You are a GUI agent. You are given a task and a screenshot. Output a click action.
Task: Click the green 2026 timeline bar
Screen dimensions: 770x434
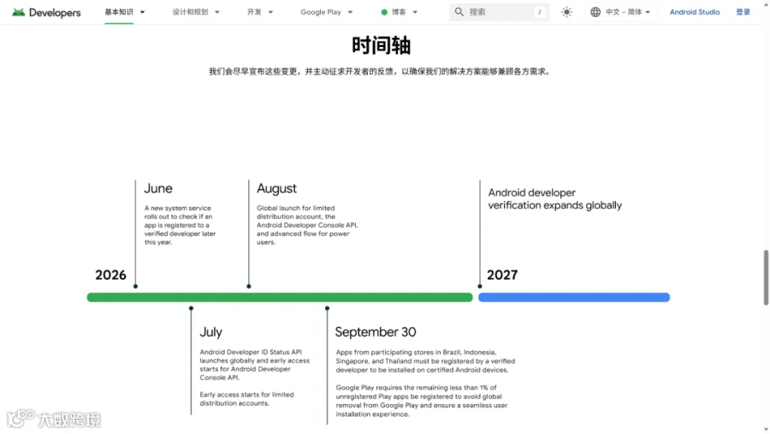coord(280,297)
